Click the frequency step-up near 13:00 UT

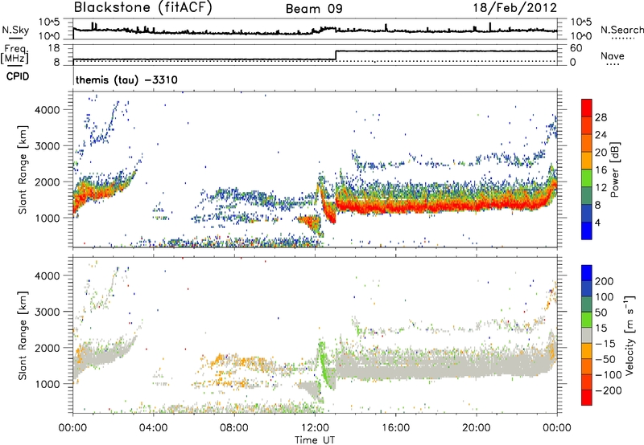(x=336, y=55)
